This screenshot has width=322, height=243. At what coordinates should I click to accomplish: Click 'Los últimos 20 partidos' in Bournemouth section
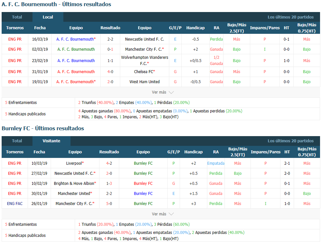tap(290, 17)
